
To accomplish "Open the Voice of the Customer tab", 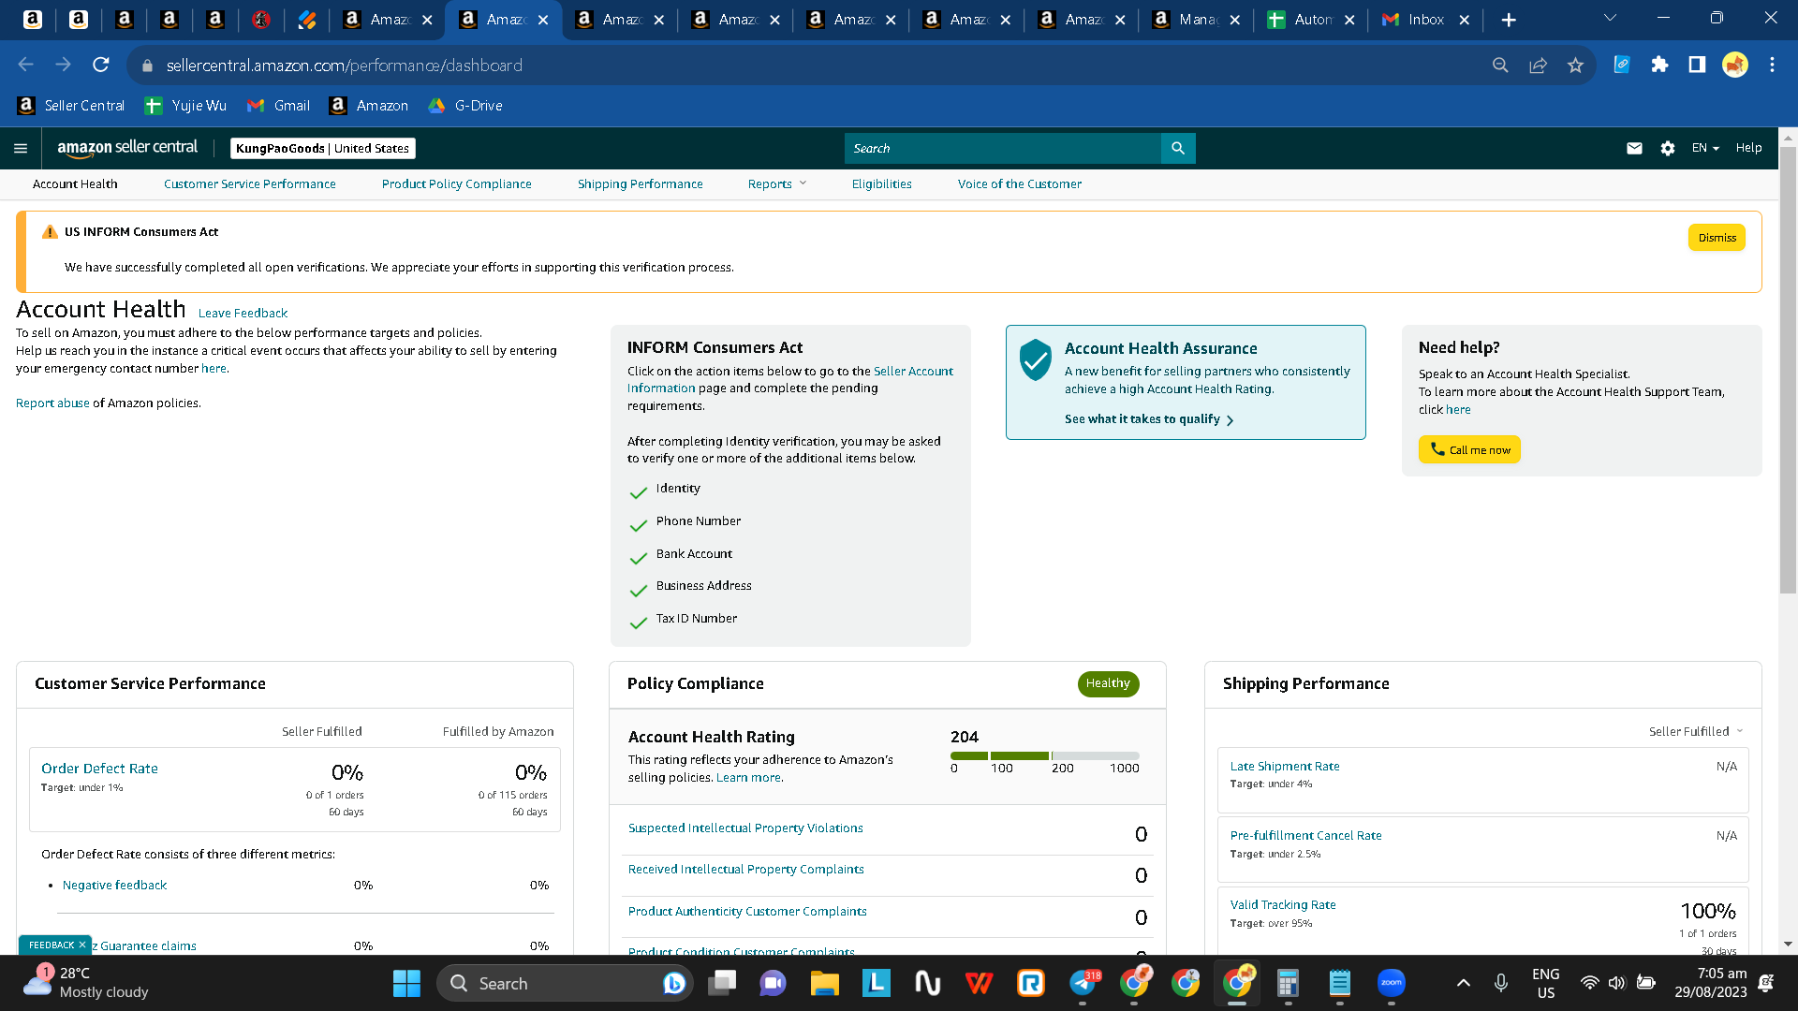I will coord(1019,184).
